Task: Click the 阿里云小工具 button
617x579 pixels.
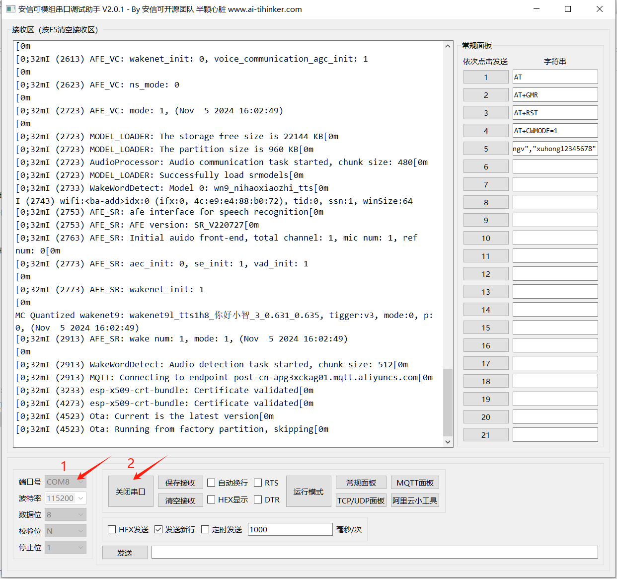Action: click(x=415, y=500)
